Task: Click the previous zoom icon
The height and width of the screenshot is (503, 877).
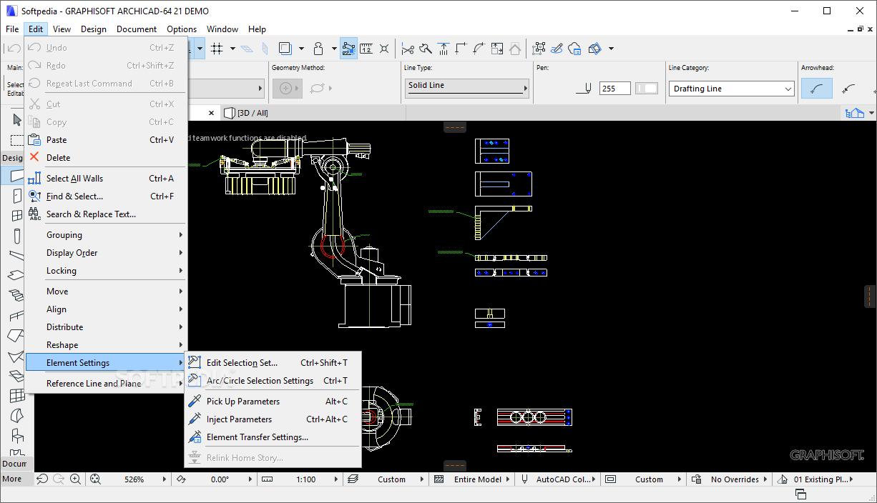Action: tap(42, 479)
